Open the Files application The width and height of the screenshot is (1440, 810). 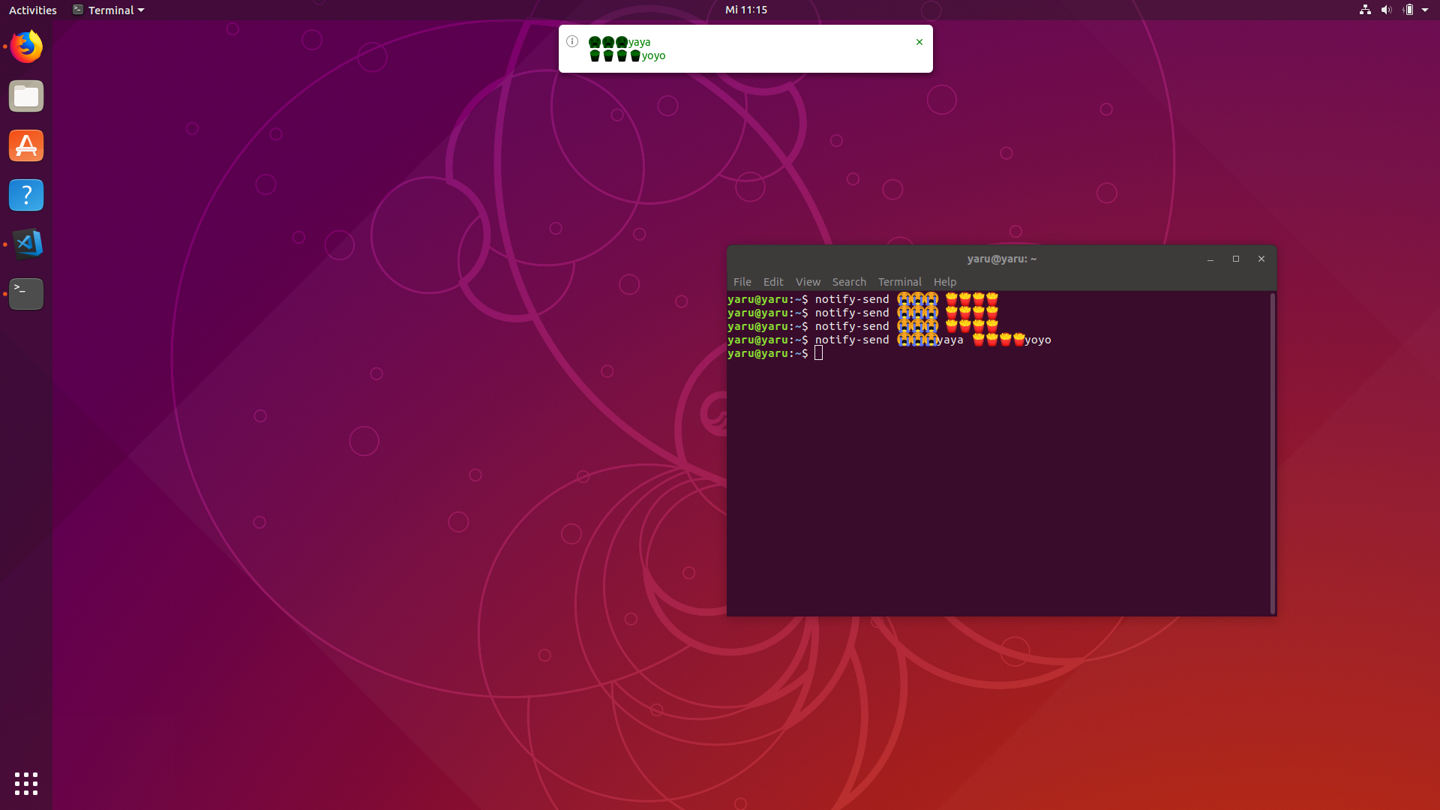pos(25,96)
